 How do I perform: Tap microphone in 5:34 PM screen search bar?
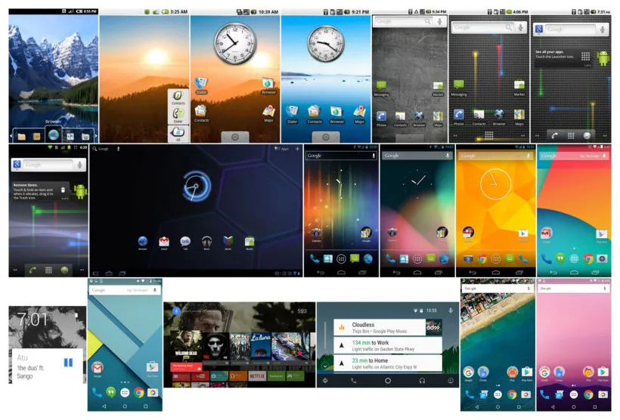(439, 22)
